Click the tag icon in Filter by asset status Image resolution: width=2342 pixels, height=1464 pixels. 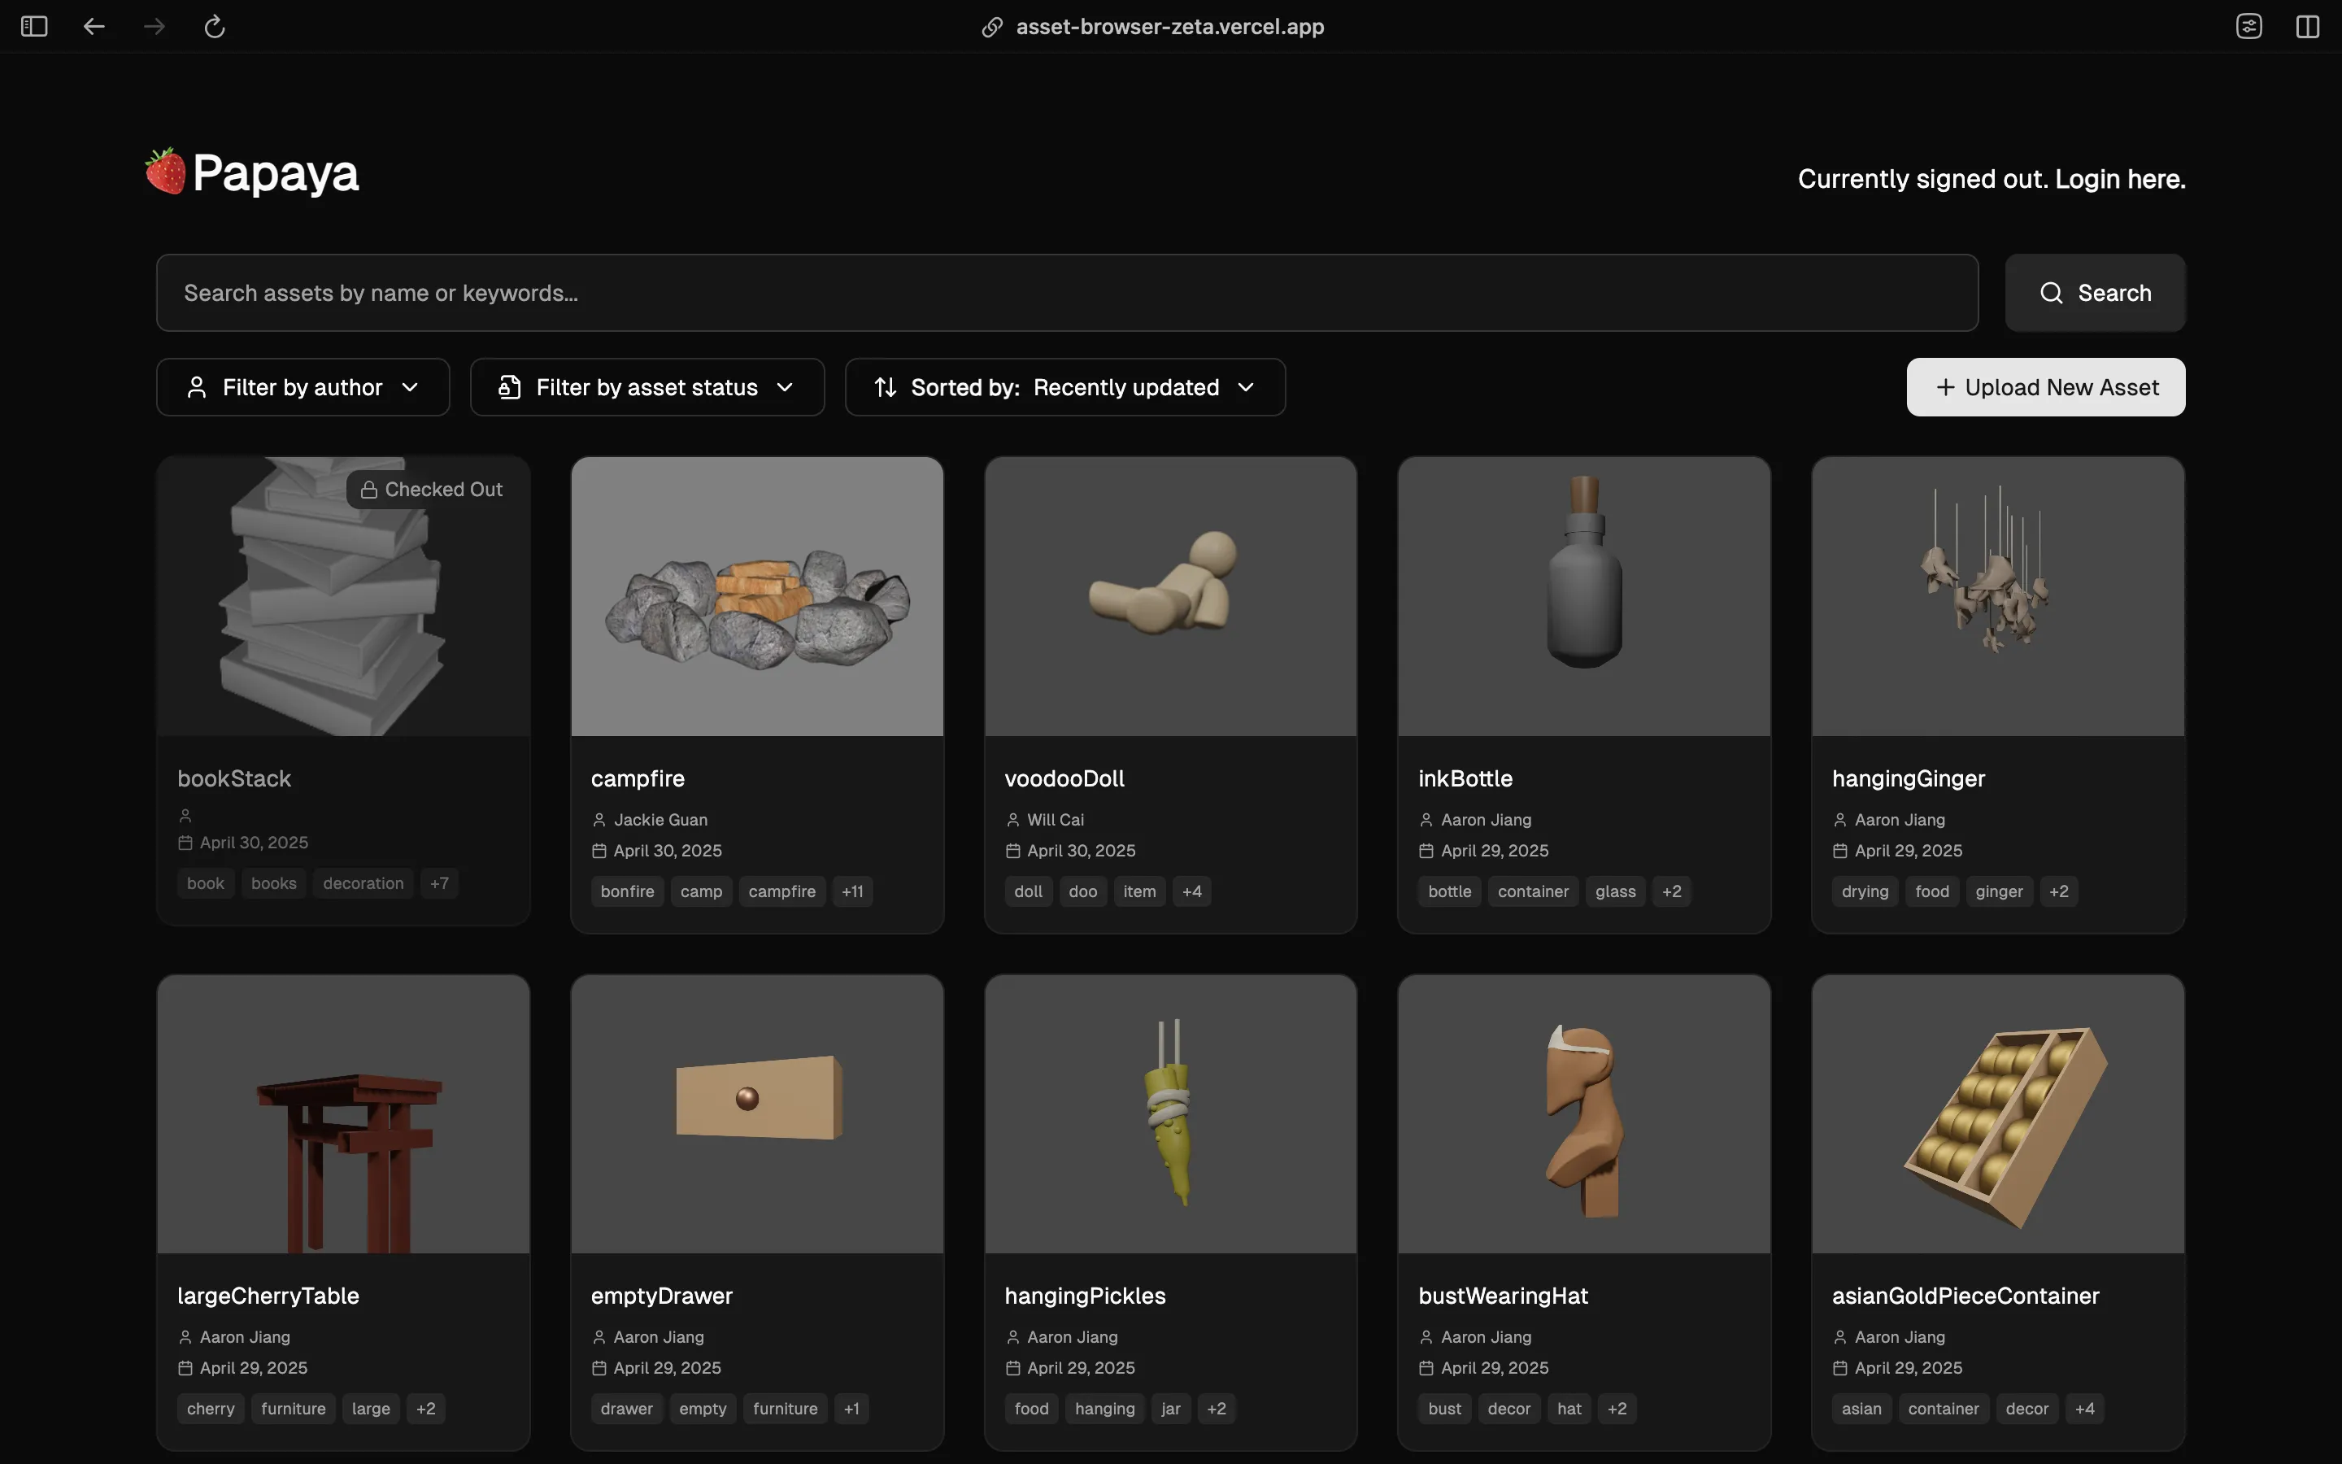coord(511,386)
